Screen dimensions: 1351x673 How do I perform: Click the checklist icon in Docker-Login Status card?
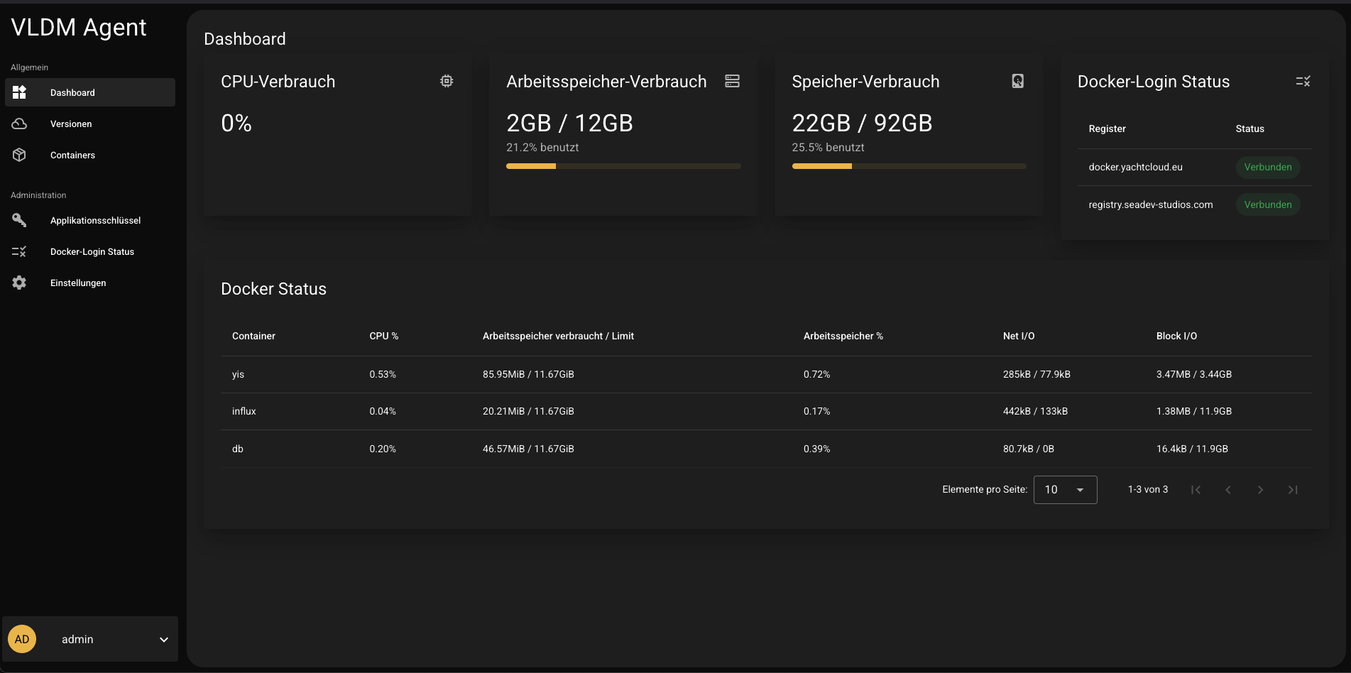tap(1303, 82)
